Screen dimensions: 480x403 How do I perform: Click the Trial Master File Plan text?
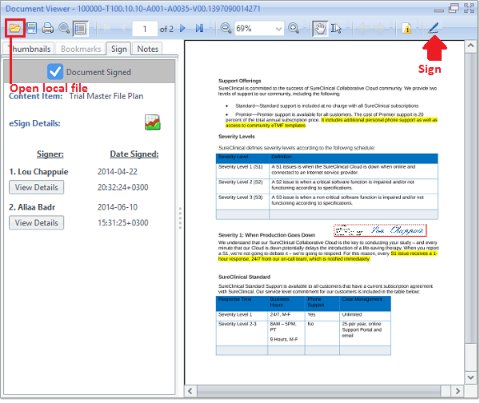(106, 96)
